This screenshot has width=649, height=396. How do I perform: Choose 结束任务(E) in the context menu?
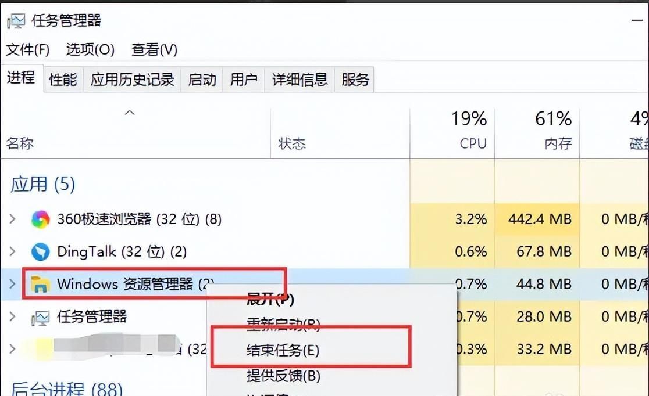283,350
